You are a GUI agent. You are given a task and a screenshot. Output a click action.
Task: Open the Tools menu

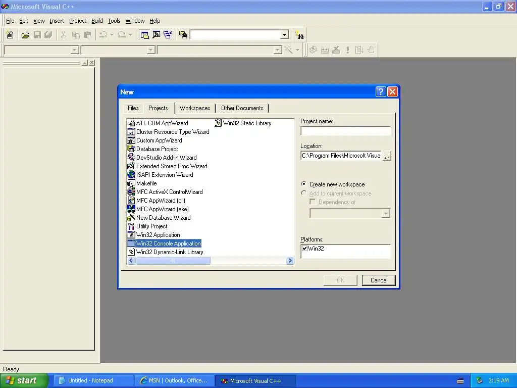[x=114, y=21]
